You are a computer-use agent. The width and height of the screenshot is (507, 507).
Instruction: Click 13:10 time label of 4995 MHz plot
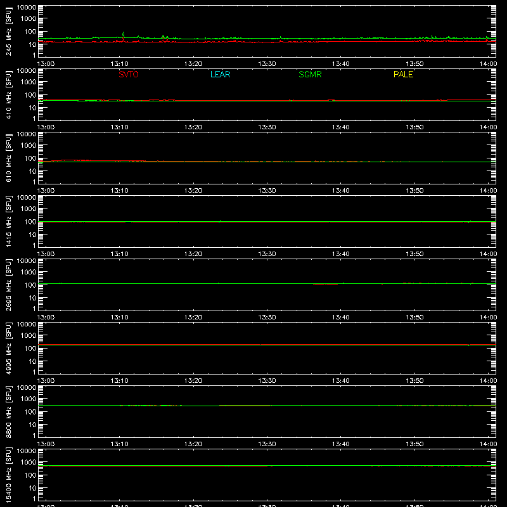point(119,381)
